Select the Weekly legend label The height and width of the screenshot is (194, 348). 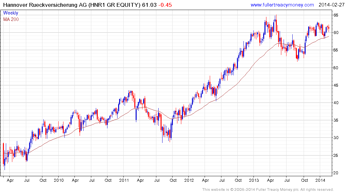pos(11,13)
